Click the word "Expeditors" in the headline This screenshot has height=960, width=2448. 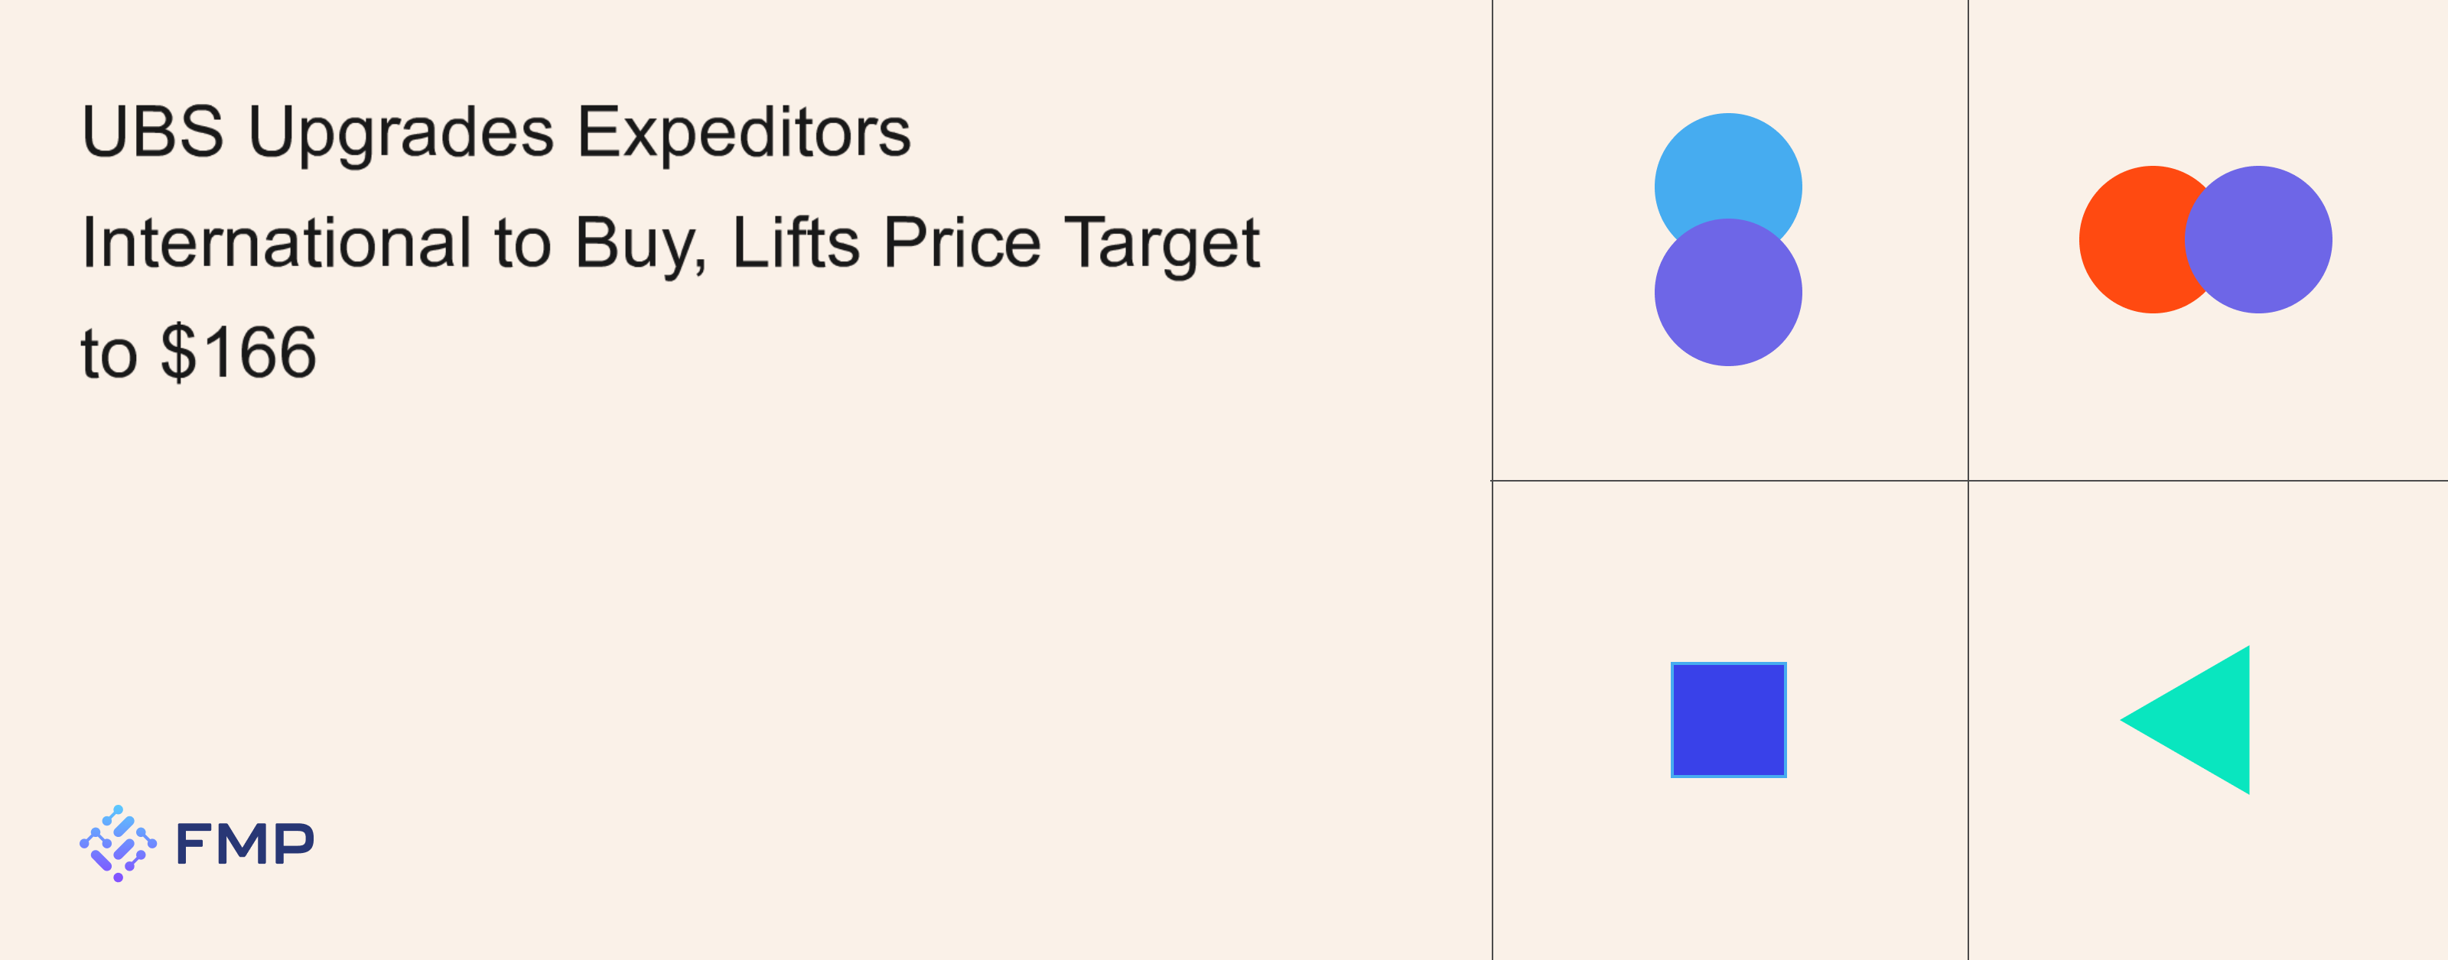pos(743,133)
